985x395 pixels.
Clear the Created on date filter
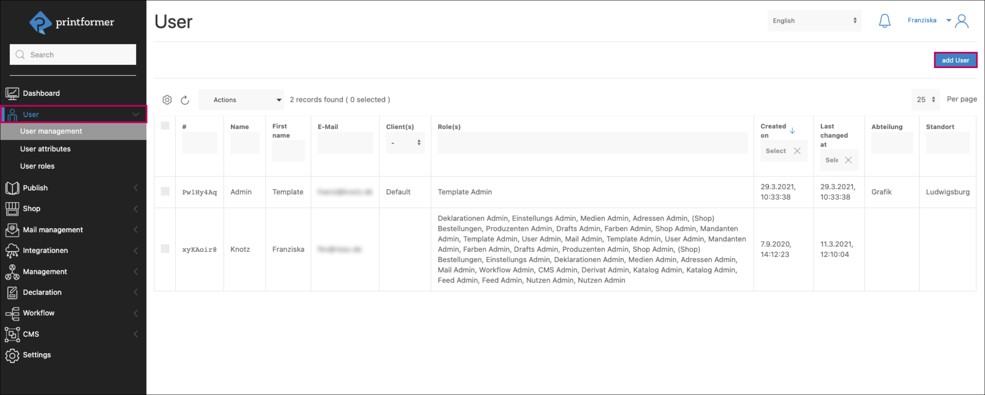pos(797,151)
